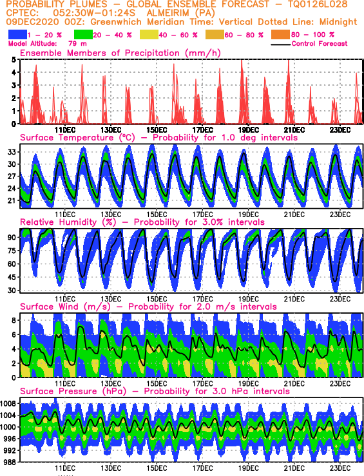Viewport: 364px width, 476px height.
Task: Click the Surface Wind chart title
Action: click(x=148, y=307)
